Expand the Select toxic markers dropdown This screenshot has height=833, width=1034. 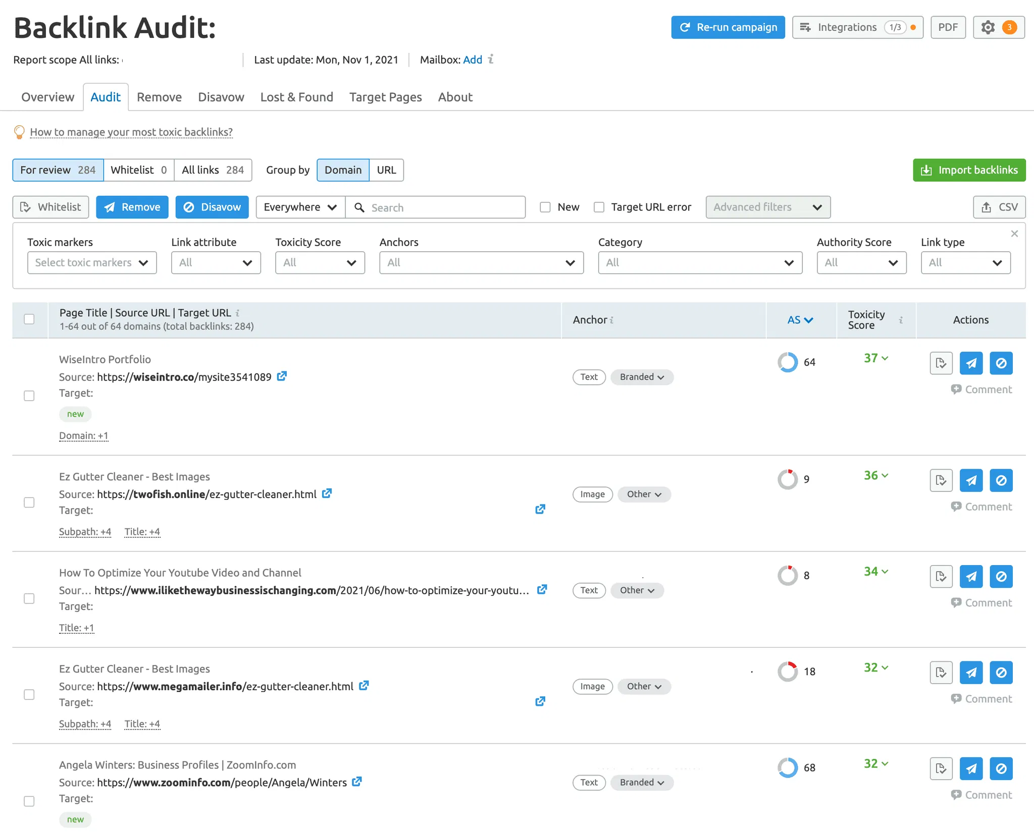coord(92,263)
